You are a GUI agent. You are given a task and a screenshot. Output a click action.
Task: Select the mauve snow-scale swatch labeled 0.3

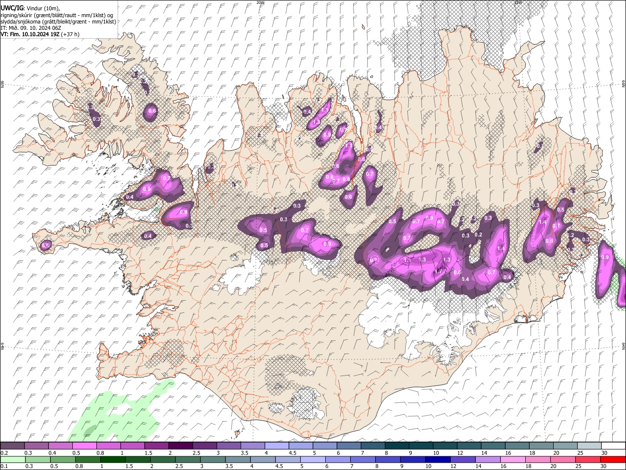point(36,446)
